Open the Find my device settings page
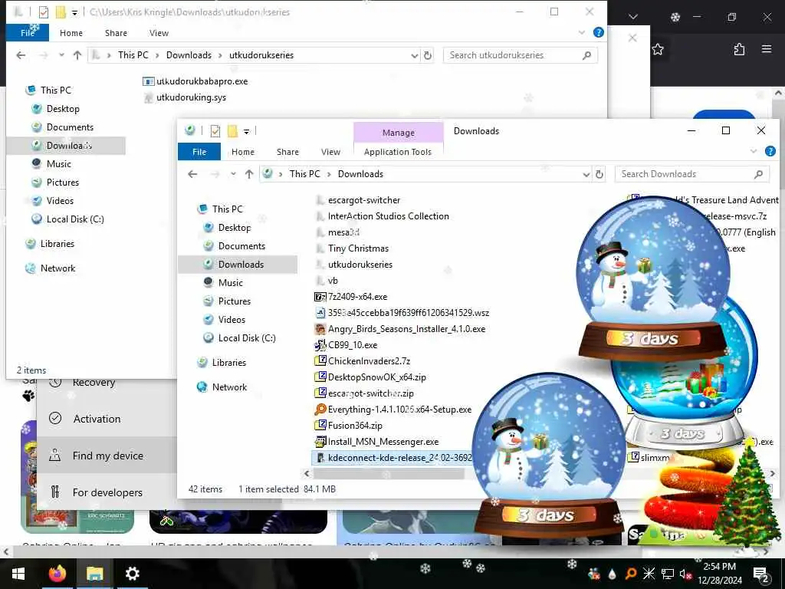The height and width of the screenshot is (589, 785). tap(107, 456)
